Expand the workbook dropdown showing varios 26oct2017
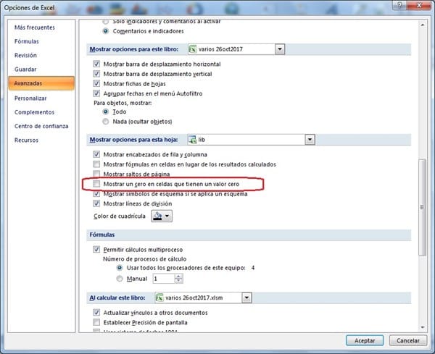The height and width of the screenshot is (354, 435). point(280,49)
